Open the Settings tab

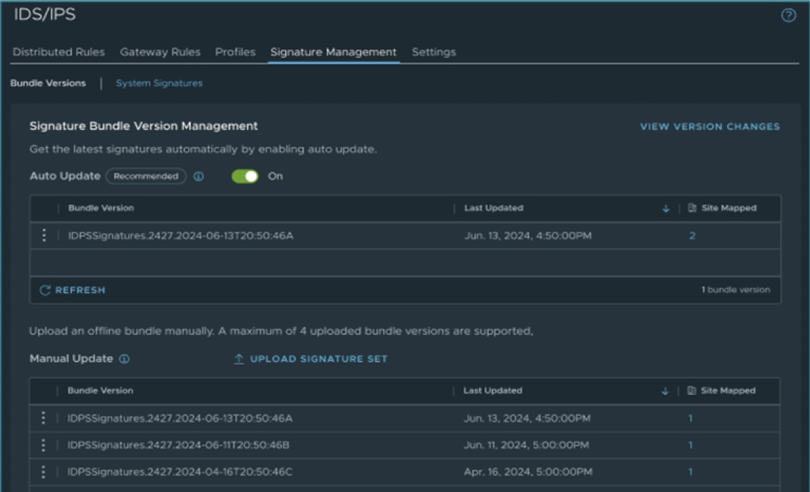coord(434,52)
